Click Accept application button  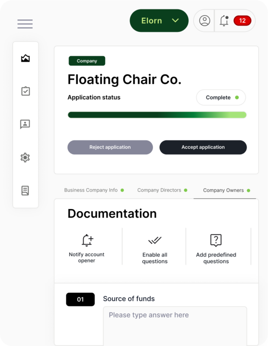pyautogui.click(x=203, y=147)
